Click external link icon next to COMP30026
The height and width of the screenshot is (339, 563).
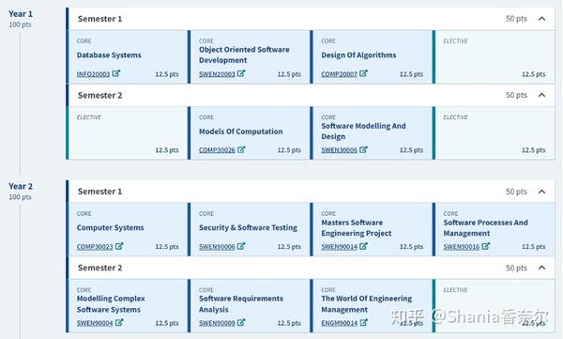click(241, 149)
